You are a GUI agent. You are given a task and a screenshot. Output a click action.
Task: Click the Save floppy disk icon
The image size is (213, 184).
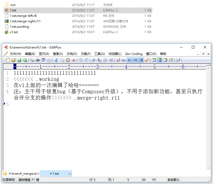pyautogui.click(x=19, y=60)
